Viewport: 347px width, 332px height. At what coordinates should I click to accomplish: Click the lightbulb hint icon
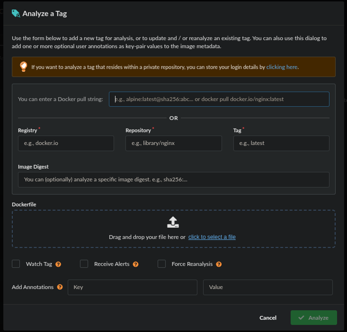click(x=23, y=67)
